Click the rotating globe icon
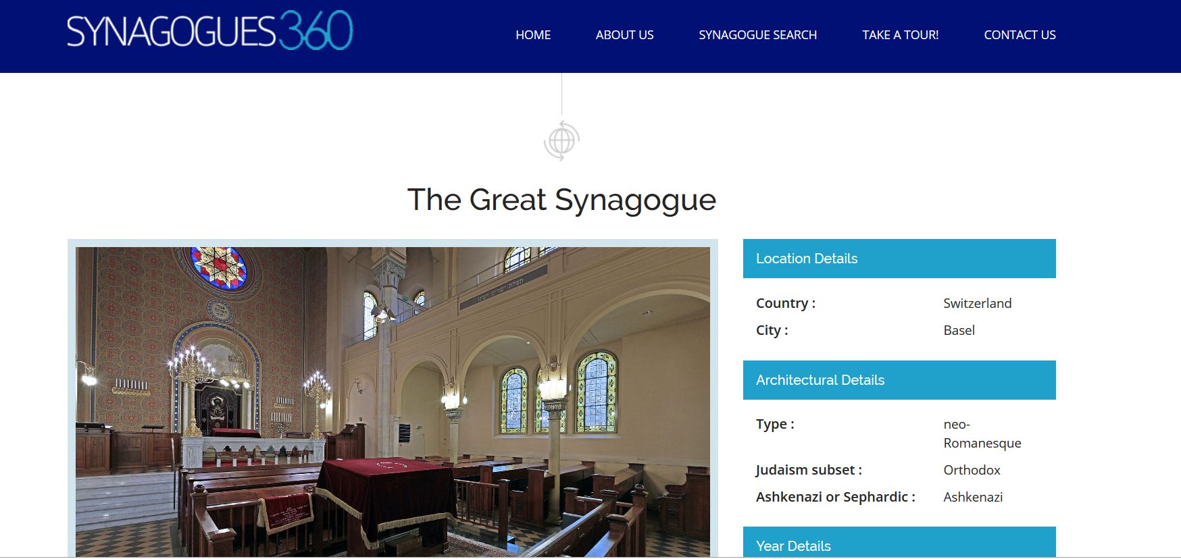Viewport: 1181px width, 559px height. (561, 141)
